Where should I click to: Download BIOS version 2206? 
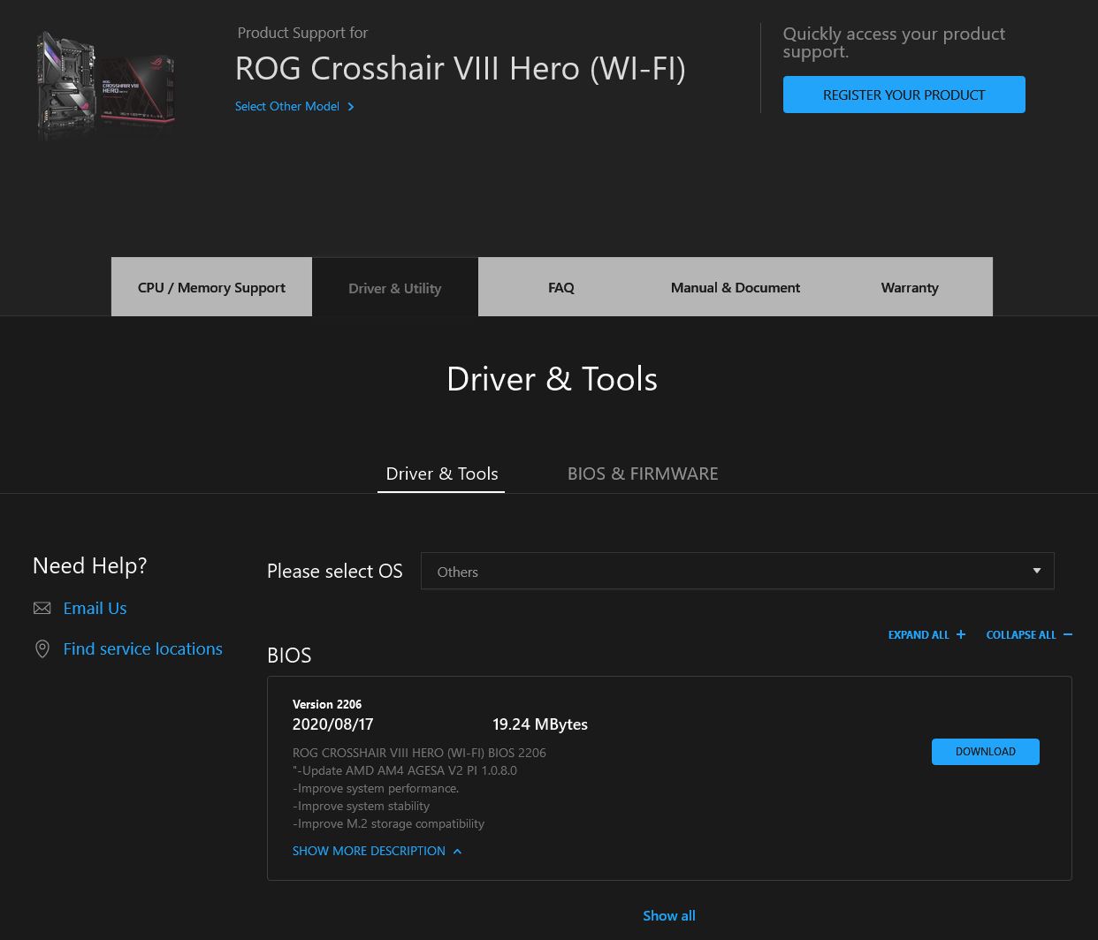(x=985, y=752)
